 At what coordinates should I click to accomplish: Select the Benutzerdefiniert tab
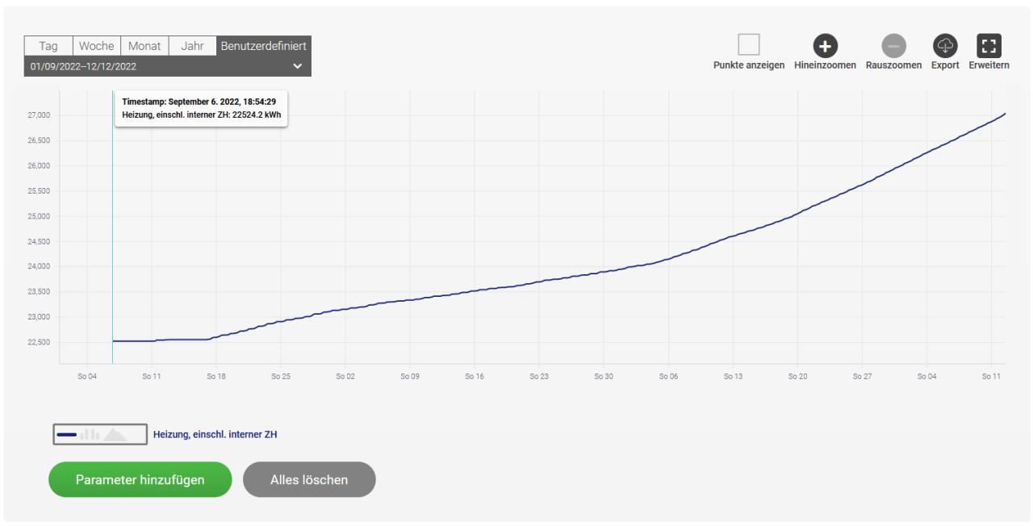pos(263,46)
